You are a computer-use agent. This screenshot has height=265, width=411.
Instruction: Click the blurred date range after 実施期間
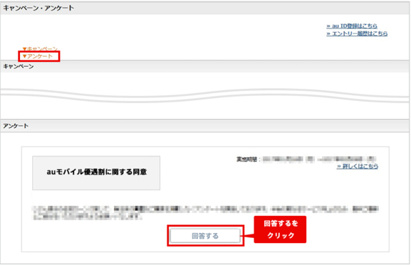pyautogui.click(x=319, y=159)
